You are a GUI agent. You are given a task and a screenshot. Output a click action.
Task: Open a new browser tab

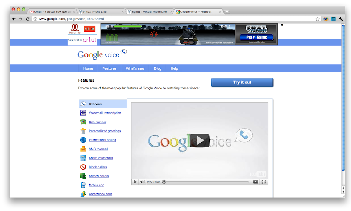tap(227, 12)
